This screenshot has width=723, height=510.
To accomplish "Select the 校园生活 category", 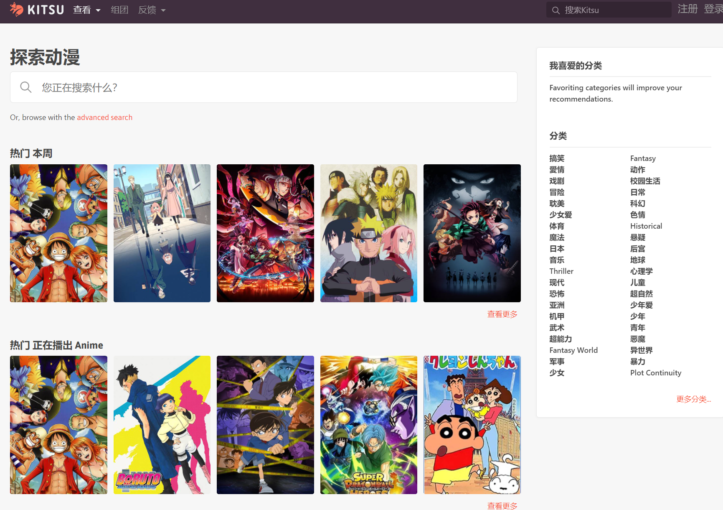I will 645,181.
